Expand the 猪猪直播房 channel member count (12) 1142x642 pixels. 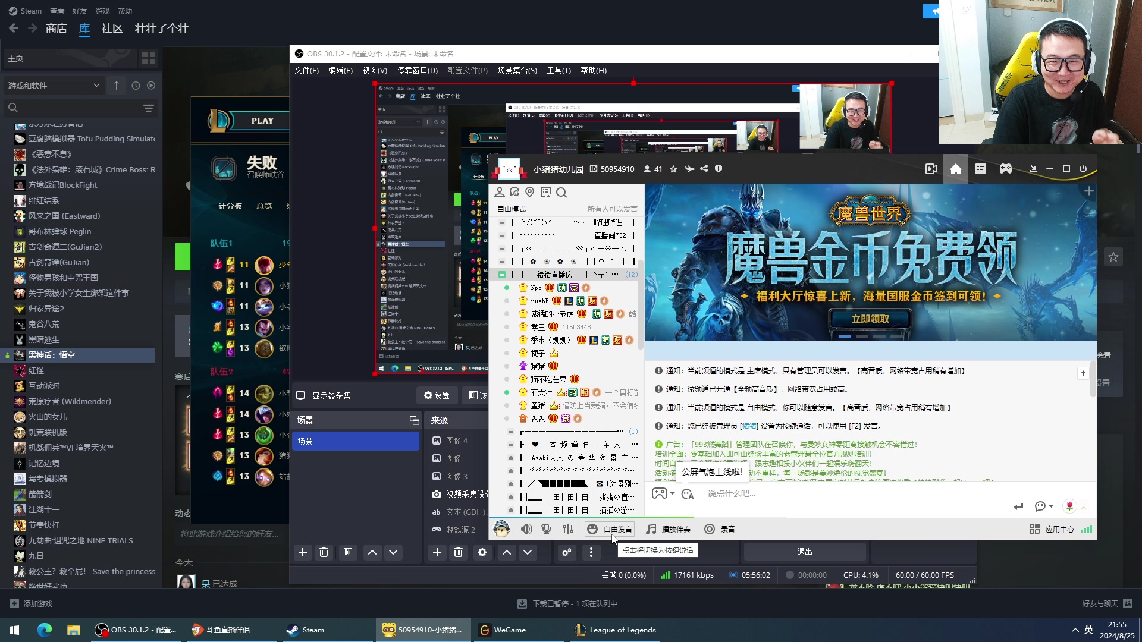pyautogui.click(x=631, y=275)
